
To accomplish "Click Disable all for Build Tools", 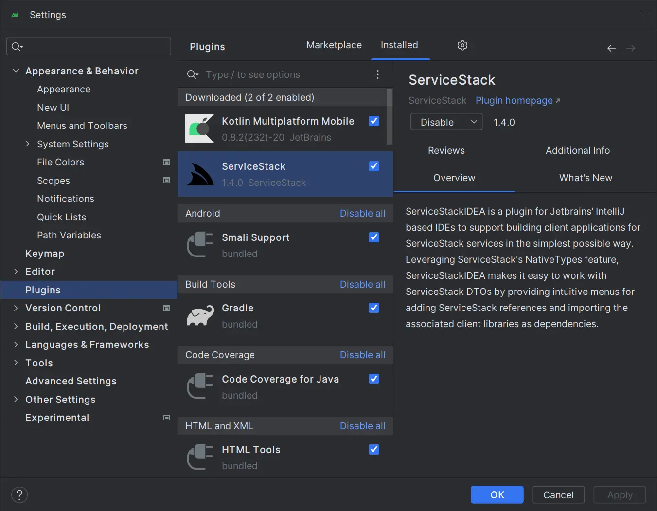I will tap(362, 284).
